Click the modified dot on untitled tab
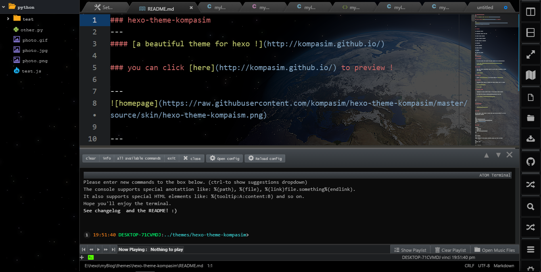Screen dimensions: 541x272 (505, 8)
